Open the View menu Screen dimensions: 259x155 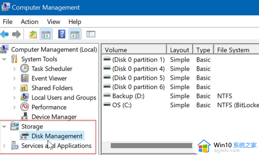coord(54,22)
